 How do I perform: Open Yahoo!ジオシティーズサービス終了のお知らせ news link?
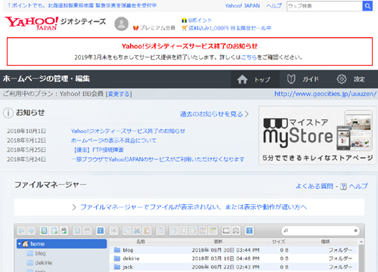coord(128,131)
